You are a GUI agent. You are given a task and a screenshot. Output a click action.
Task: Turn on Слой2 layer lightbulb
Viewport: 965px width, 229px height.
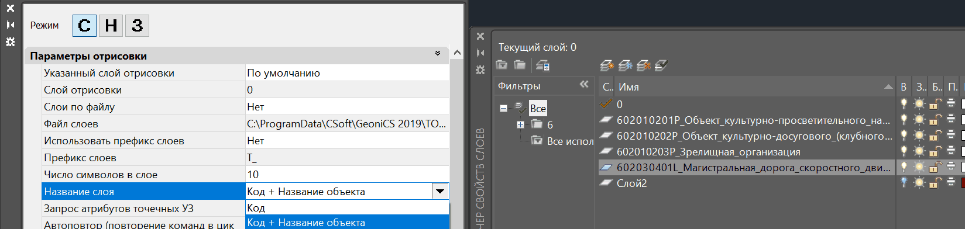pos(904,182)
